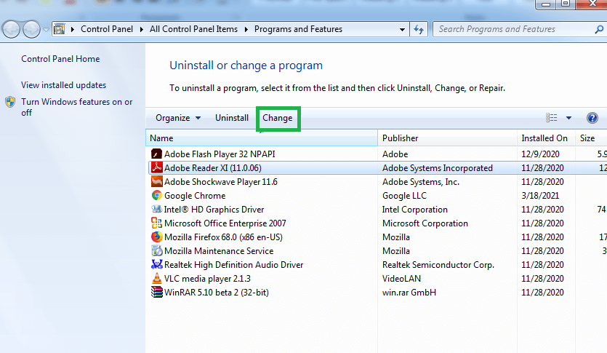Expand the view options dropdown arrow

(568, 118)
